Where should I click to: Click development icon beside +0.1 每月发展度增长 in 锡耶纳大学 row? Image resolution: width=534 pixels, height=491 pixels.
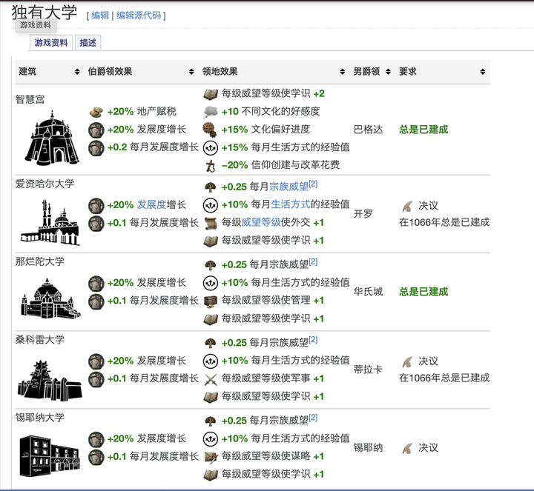[96, 457]
